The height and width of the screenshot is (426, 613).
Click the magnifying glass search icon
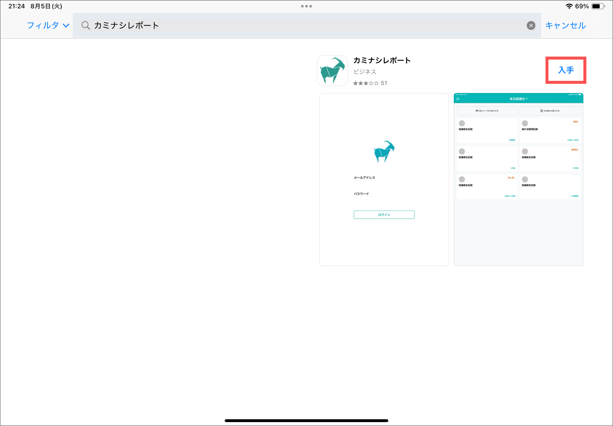[x=86, y=25]
